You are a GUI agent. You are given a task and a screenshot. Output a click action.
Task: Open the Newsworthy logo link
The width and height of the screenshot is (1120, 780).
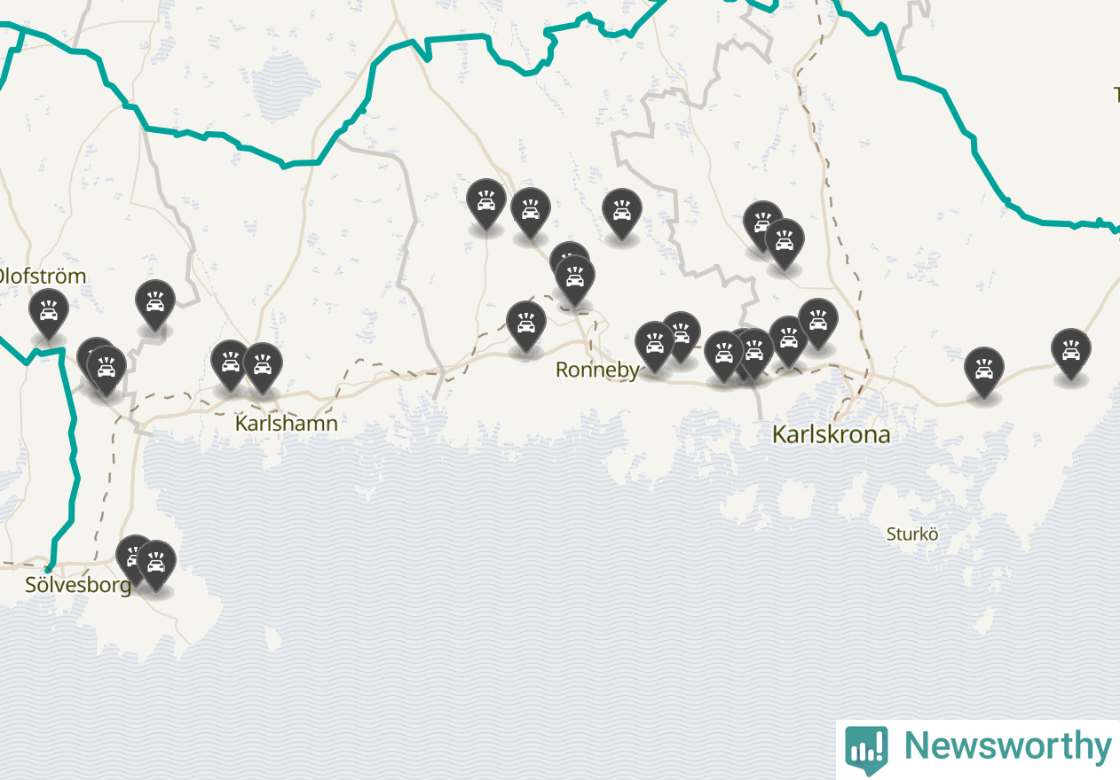pyautogui.click(x=979, y=746)
